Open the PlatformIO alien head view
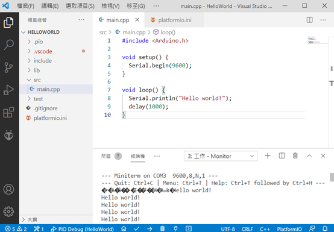Viewport: 334px width, 232px height. click(x=8, y=136)
